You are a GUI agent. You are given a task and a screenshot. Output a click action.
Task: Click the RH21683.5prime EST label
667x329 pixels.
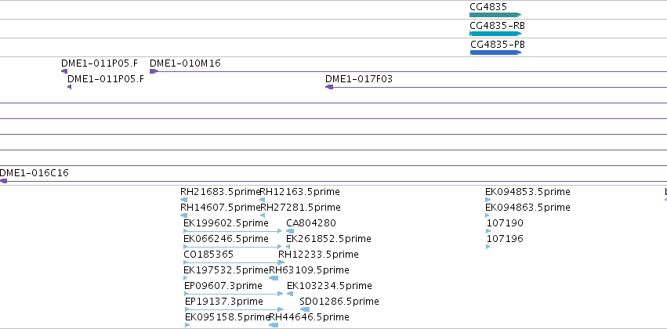pos(220,192)
